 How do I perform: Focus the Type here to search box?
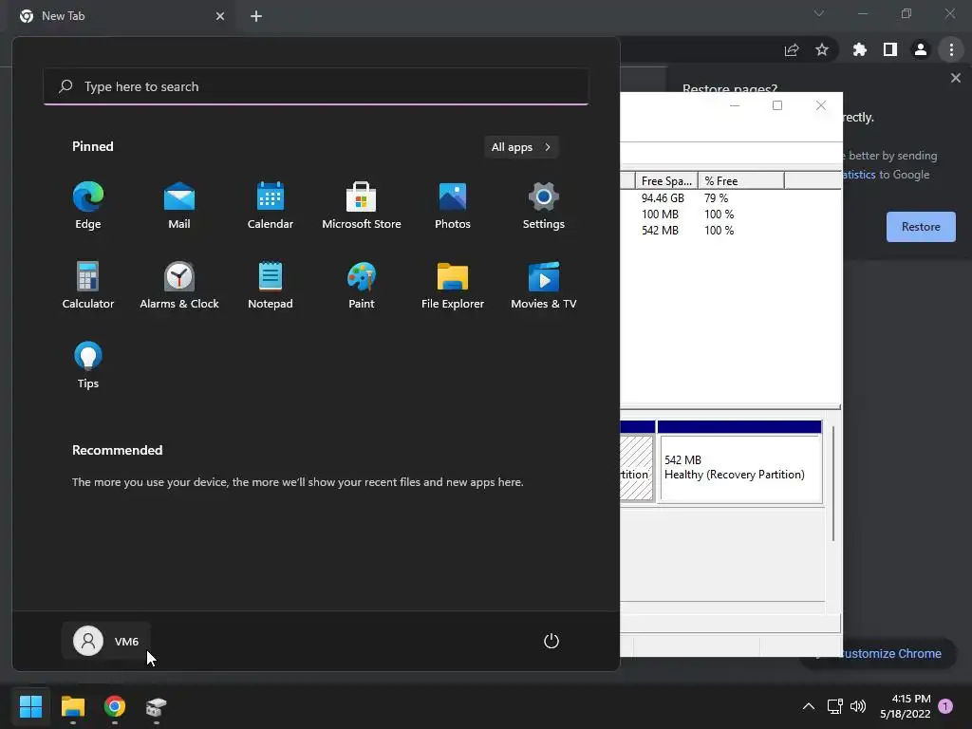tap(316, 86)
